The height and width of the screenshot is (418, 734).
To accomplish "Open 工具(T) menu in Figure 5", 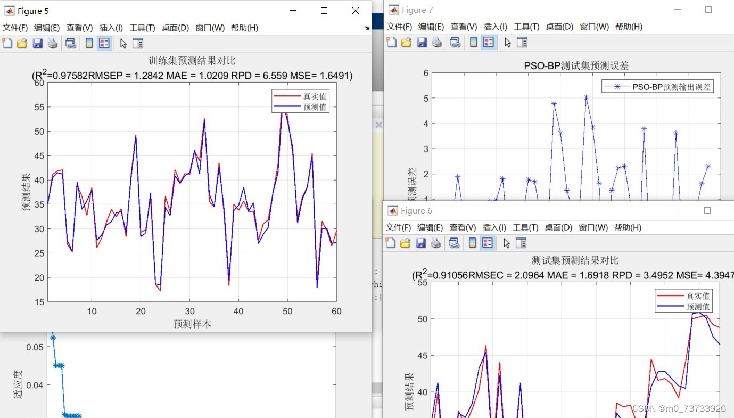I will (142, 28).
